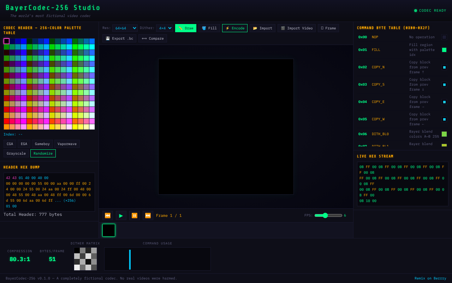Viewport: 452px width, 283px height.
Task: Click the dither matrix grayscale preview
Action: (85, 259)
